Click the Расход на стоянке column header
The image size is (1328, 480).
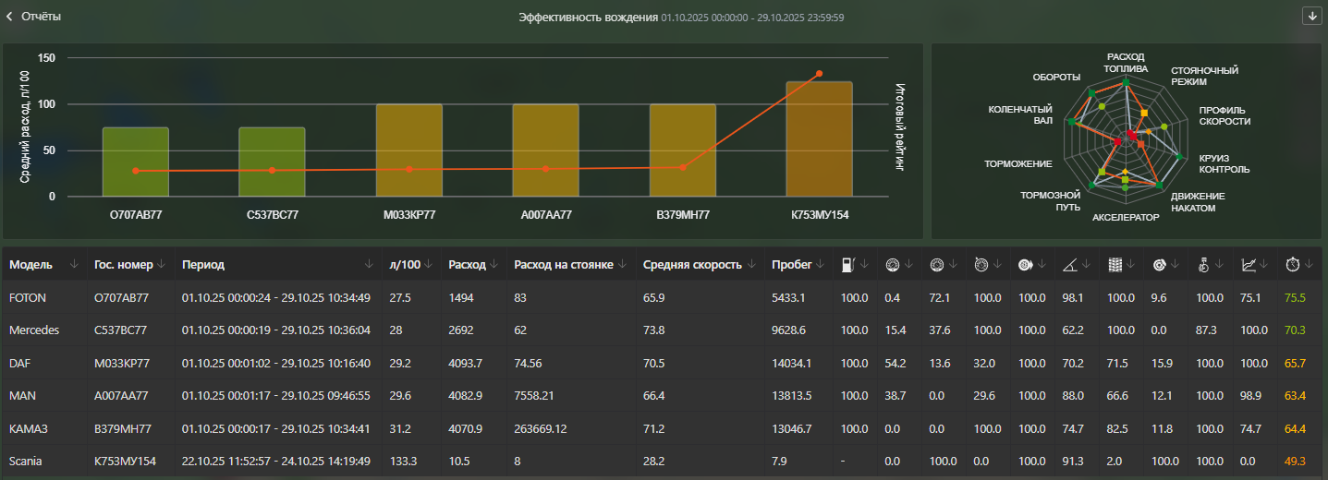[564, 265]
